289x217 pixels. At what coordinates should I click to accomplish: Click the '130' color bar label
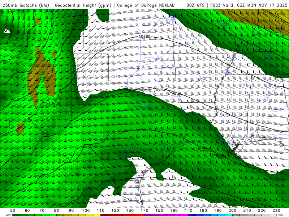130,210
